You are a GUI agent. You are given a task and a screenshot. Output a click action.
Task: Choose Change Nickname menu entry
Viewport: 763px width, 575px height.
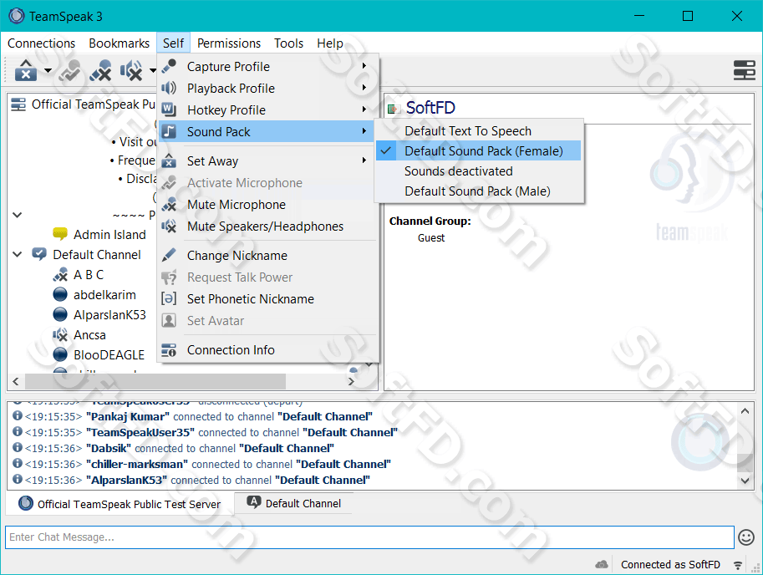tap(267, 256)
